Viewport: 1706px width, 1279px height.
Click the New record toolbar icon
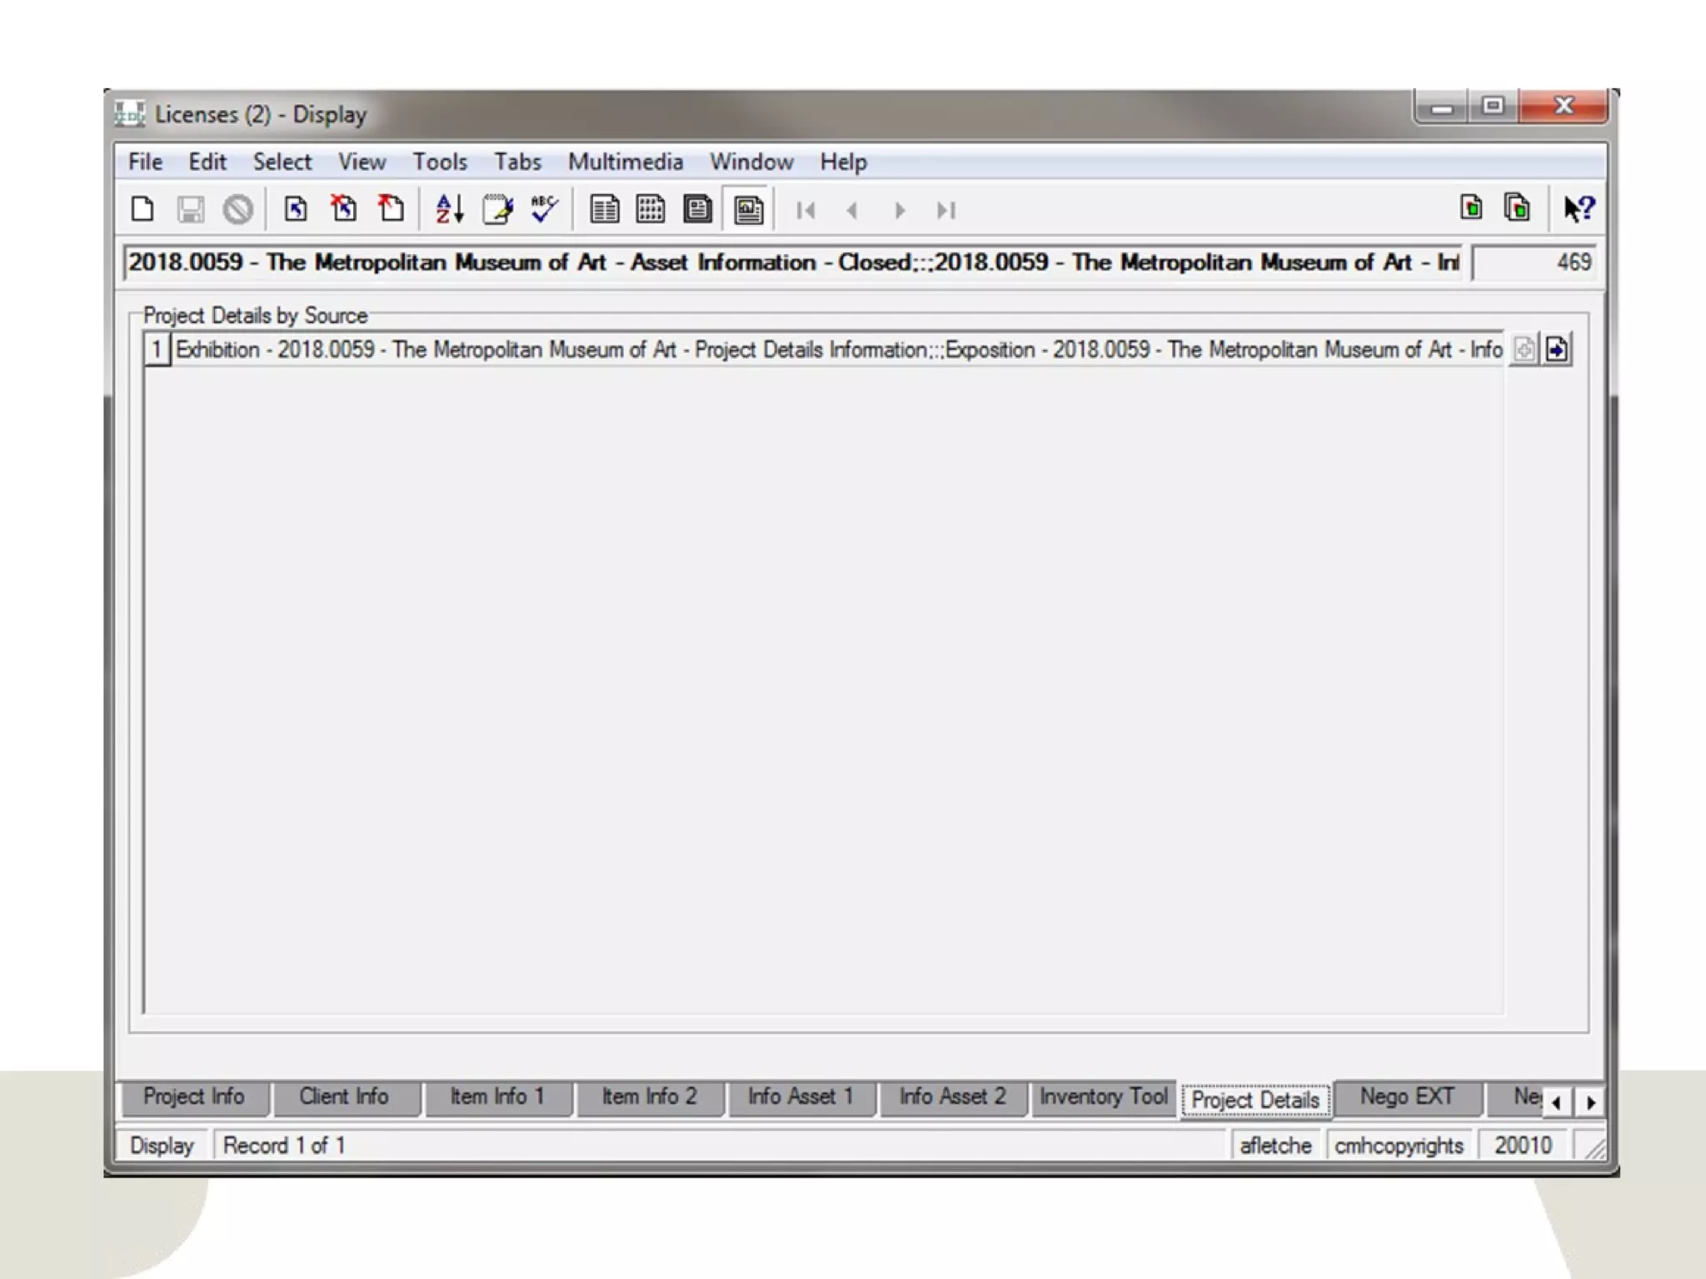click(142, 209)
